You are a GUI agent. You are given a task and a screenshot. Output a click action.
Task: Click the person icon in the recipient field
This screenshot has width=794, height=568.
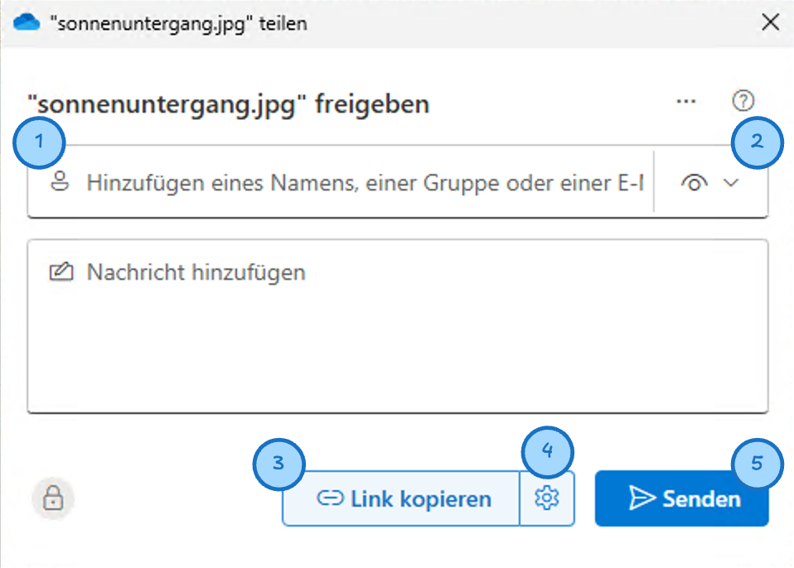(60, 182)
